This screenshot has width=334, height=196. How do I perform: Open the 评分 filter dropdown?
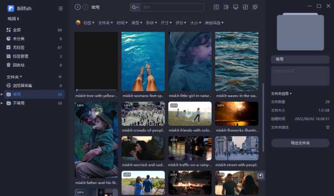[x=181, y=23]
